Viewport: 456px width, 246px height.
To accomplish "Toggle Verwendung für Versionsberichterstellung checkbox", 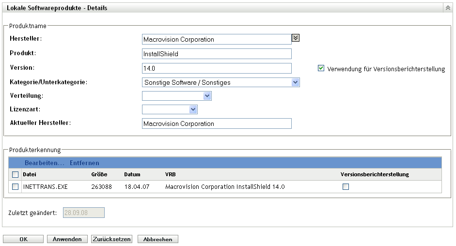I will 321,69.
